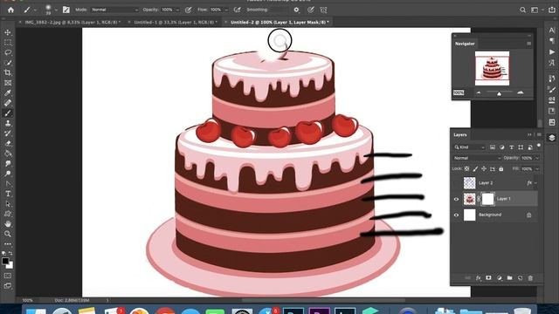The width and height of the screenshot is (559, 314).
Task: Select the Path Selection tool
Action: point(8,204)
